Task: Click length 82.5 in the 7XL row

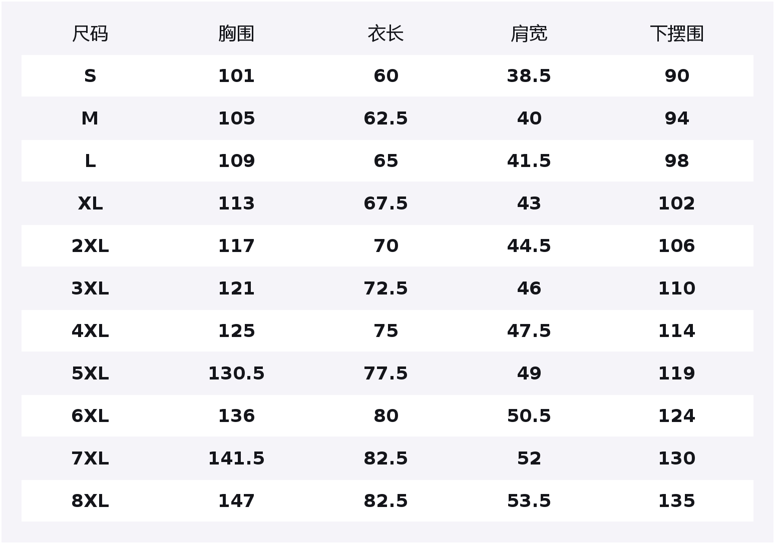Action: pos(385,458)
